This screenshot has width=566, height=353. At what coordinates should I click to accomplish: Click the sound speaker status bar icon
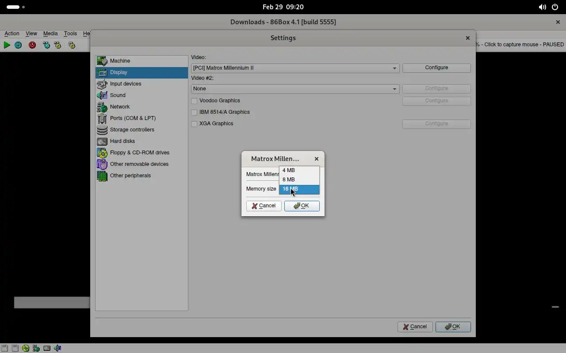click(57, 348)
